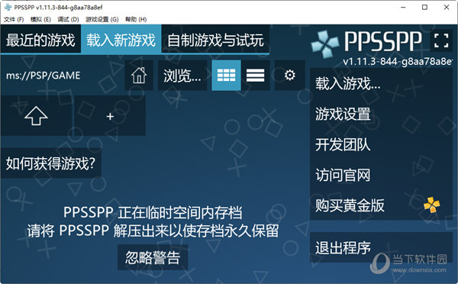The image size is (458, 284).
Task: Select the 载入新游戏 tab
Action: [x=121, y=40]
